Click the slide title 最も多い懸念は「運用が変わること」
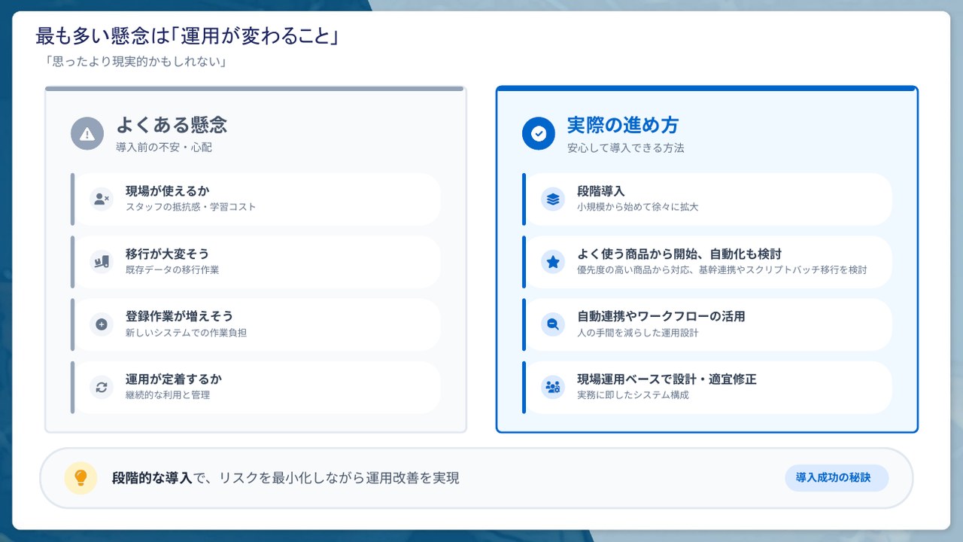The image size is (963, 542). [187, 36]
